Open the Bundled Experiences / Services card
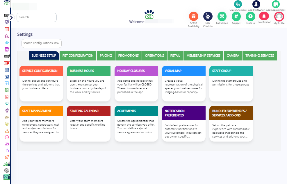This screenshot has height=184, width=287. pos(231,124)
